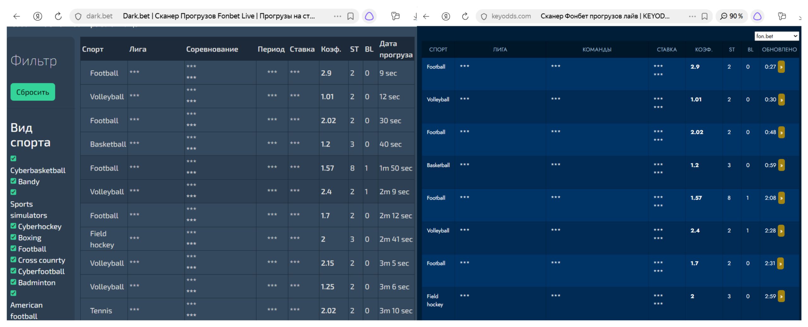This screenshot has width=808, height=327.
Task: Go back in the keyodds.com browser window
Action: (426, 16)
